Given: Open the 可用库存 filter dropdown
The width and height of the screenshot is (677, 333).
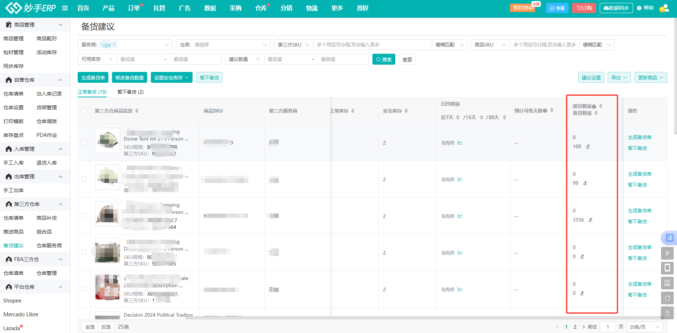Looking at the screenshot, I should [97, 59].
